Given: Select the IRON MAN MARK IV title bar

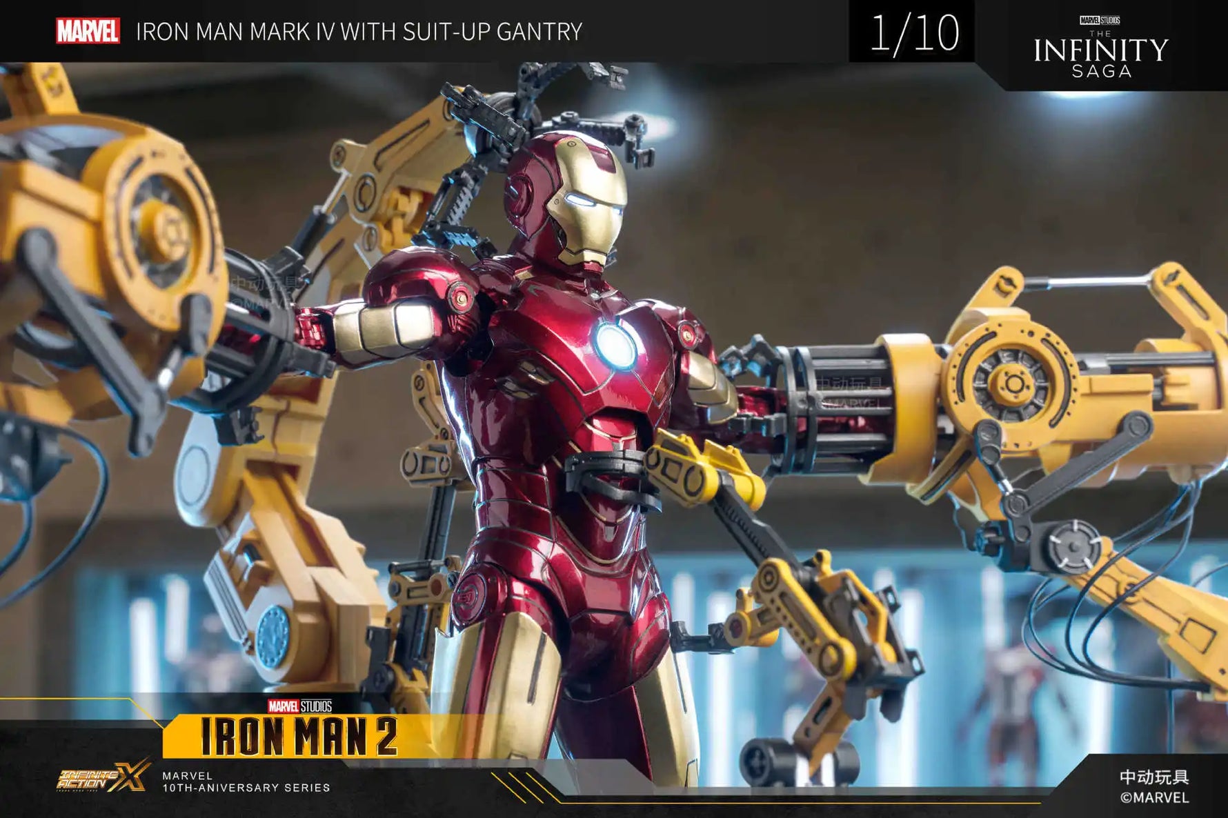Looking at the screenshot, I should [x=360, y=30].
